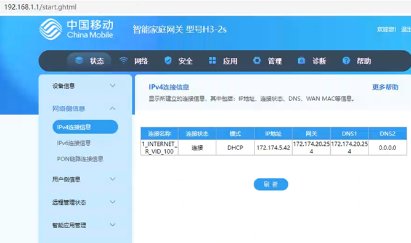This screenshot has height=243, width=411.
Task: Open the 状态 tab
Action: (89, 61)
